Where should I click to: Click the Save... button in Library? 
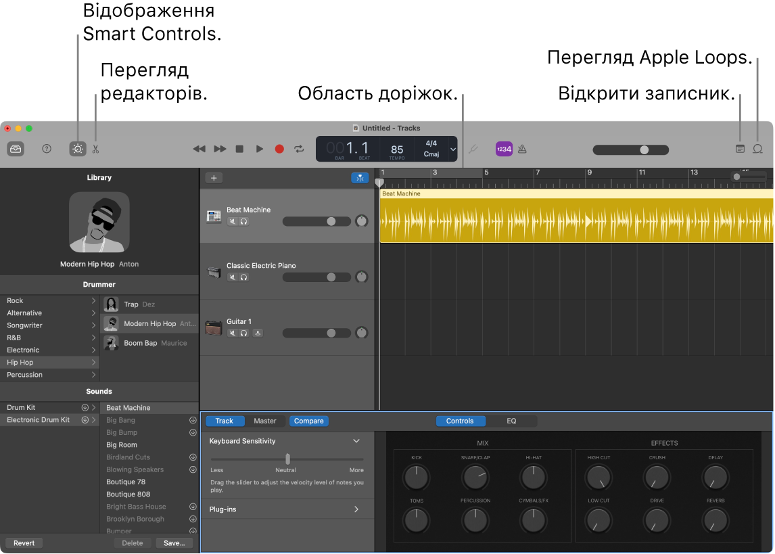point(174,543)
